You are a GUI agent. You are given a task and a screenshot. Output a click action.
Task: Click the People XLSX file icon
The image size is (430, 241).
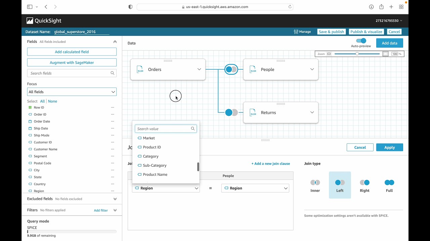[253, 69]
